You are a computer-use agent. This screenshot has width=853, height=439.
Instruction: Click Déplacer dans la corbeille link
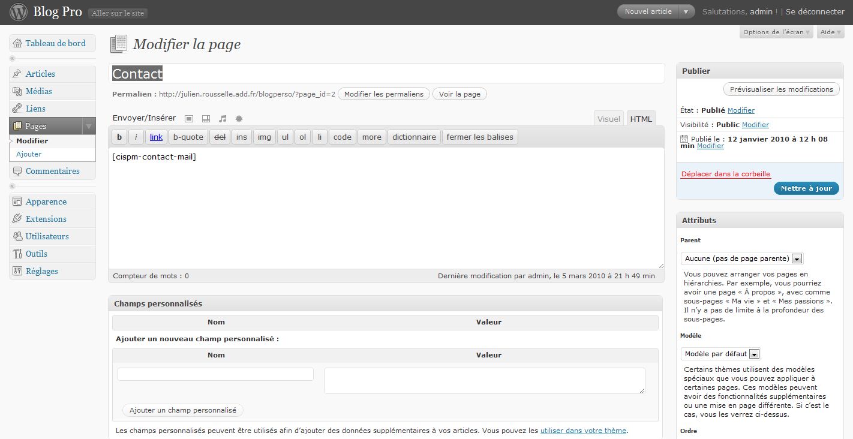click(725, 174)
